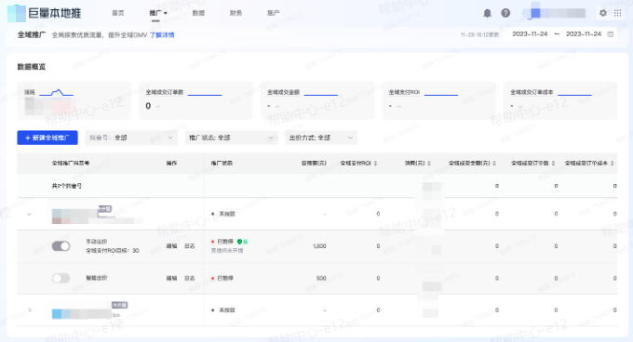The width and height of the screenshot is (633, 342).
Task: Click the daily budget value 500
Action: 321,279
